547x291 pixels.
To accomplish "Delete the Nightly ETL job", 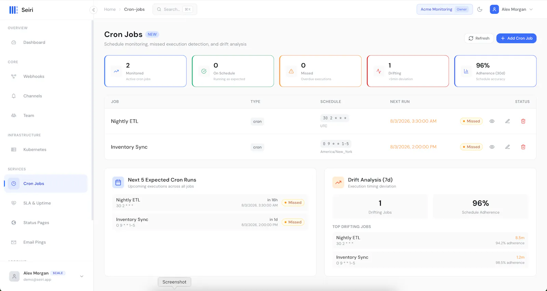I will (x=523, y=121).
